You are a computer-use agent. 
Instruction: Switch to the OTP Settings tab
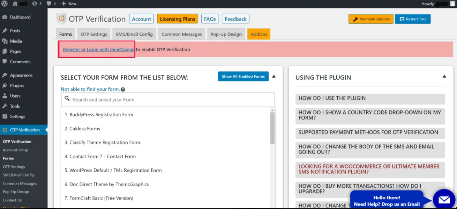pyautogui.click(x=94, y=34)
